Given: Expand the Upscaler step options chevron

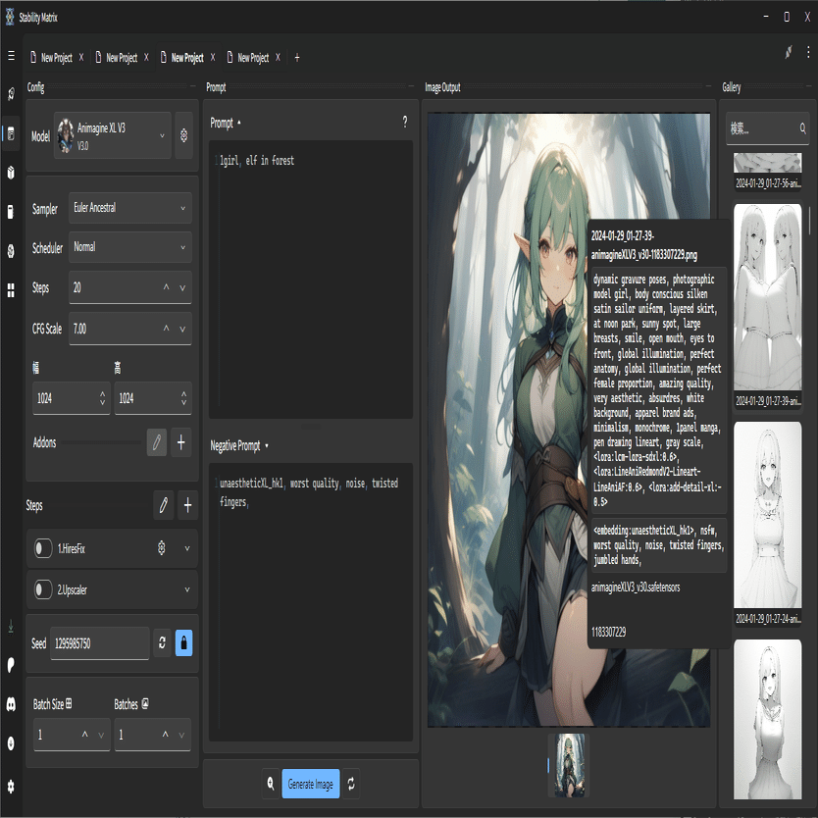Looking at the screenshot, I should 186,589.
